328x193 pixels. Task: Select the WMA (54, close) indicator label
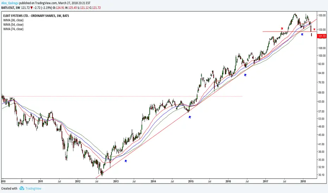pyautogui.click(x=13, y=25)
